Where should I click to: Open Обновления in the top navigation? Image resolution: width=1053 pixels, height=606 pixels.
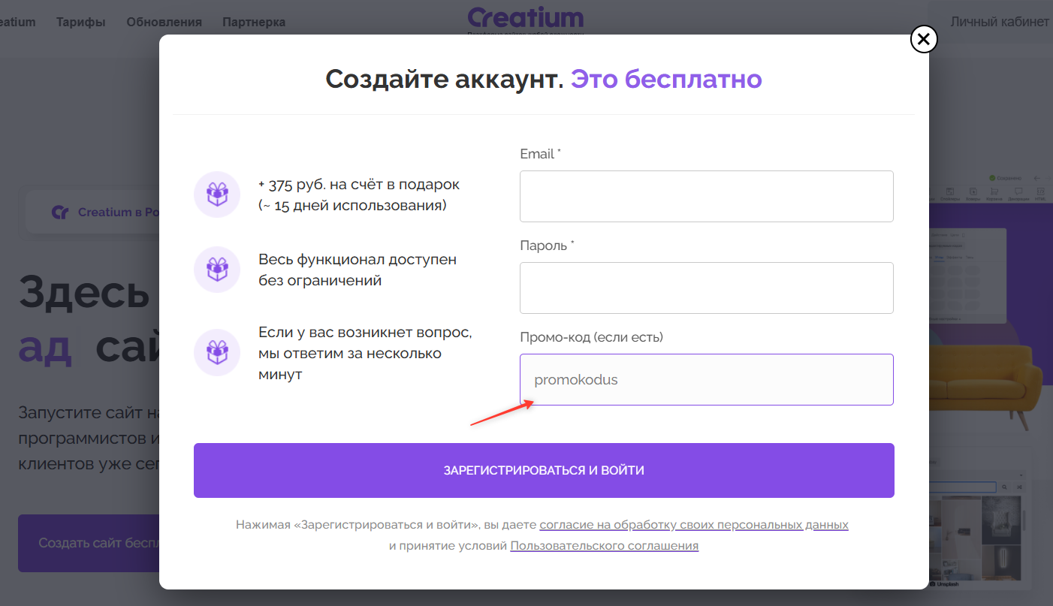click(164, 22)
